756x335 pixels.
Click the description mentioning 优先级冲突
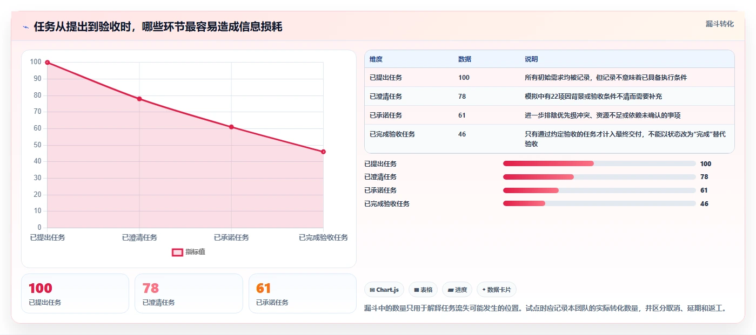click(603, 115)
